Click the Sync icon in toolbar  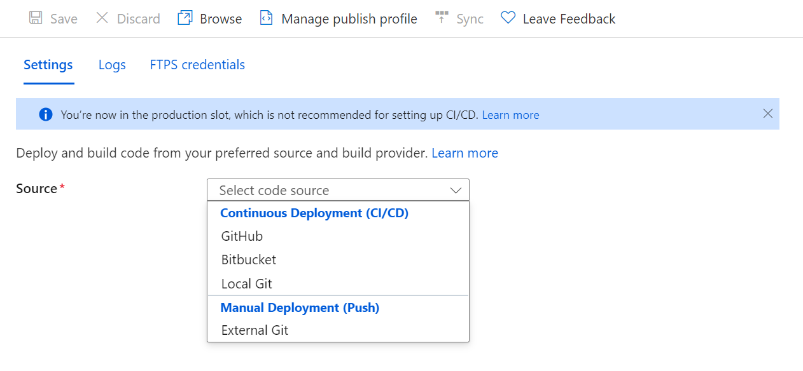click(442, 18)
